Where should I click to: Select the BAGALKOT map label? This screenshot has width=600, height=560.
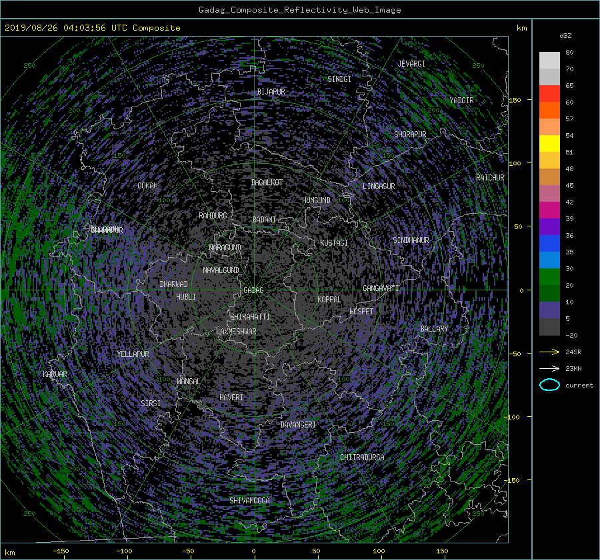tap(267, 182)
